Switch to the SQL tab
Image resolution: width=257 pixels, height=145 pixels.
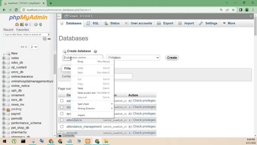tap(93, 23)
